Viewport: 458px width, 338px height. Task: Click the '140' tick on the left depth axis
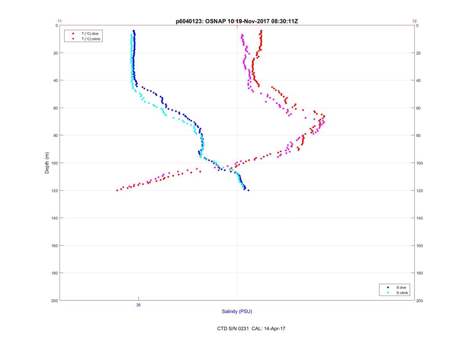coord(54,218)
